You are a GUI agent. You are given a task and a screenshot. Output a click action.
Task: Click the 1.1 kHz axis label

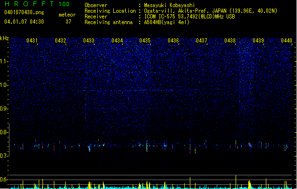(x=4, y=61)
